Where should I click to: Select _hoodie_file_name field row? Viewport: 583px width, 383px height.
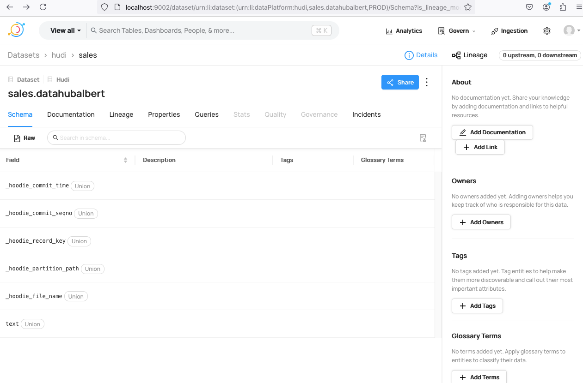[x=217, y=296]
